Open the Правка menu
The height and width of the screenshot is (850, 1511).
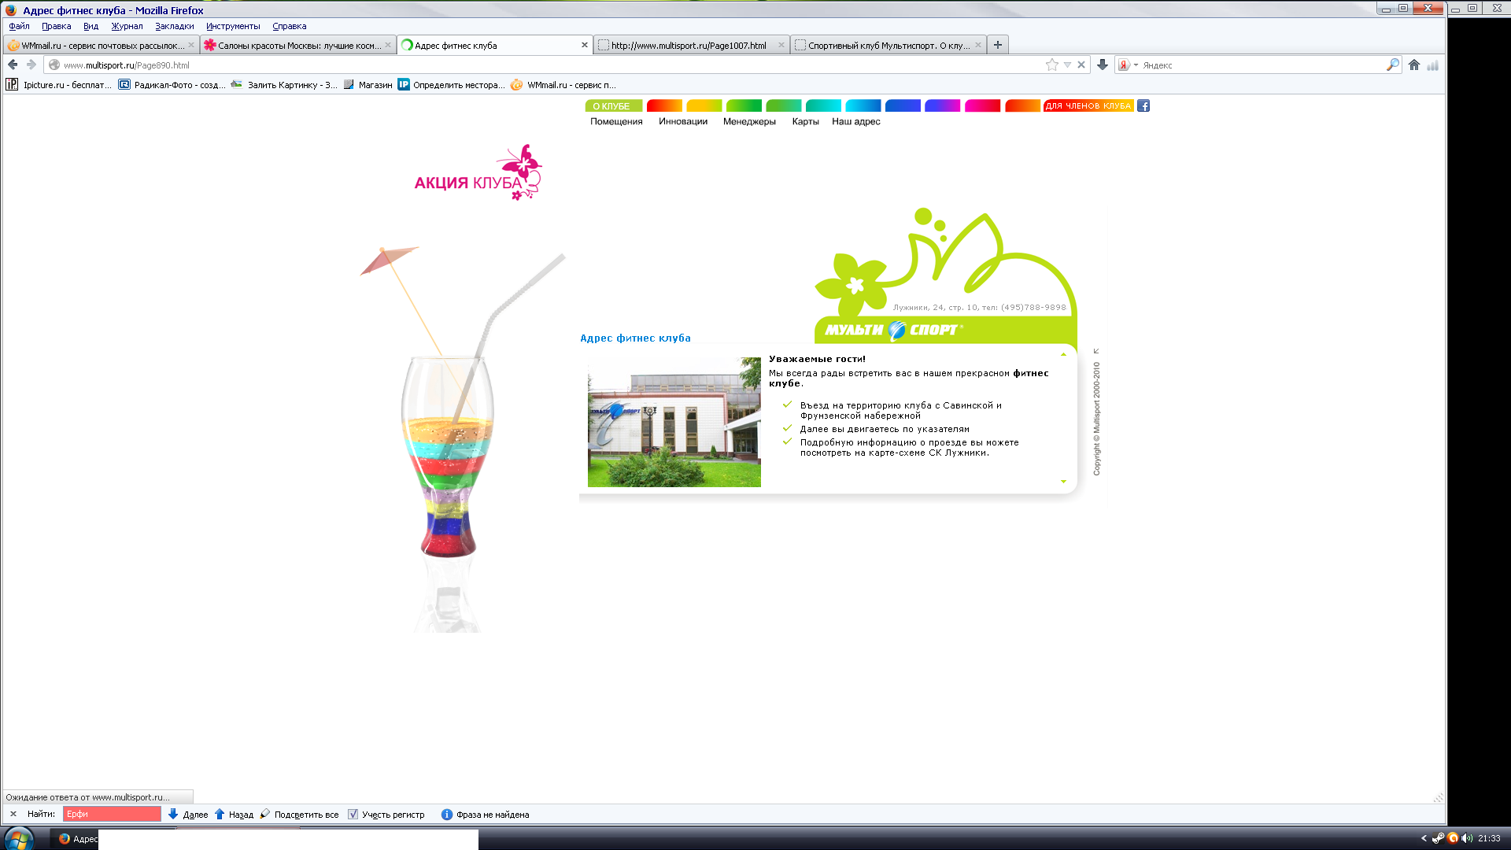(x=56, y=26)
